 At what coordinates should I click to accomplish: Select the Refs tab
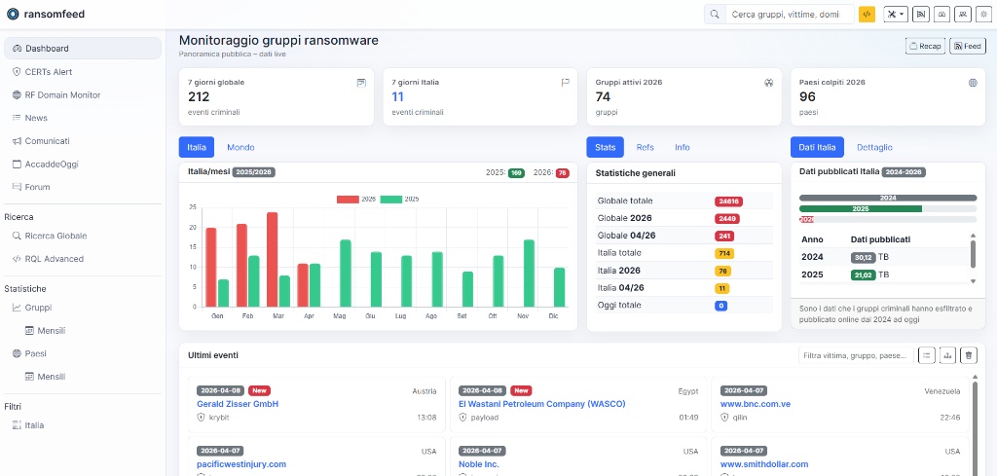click(645, 147)
